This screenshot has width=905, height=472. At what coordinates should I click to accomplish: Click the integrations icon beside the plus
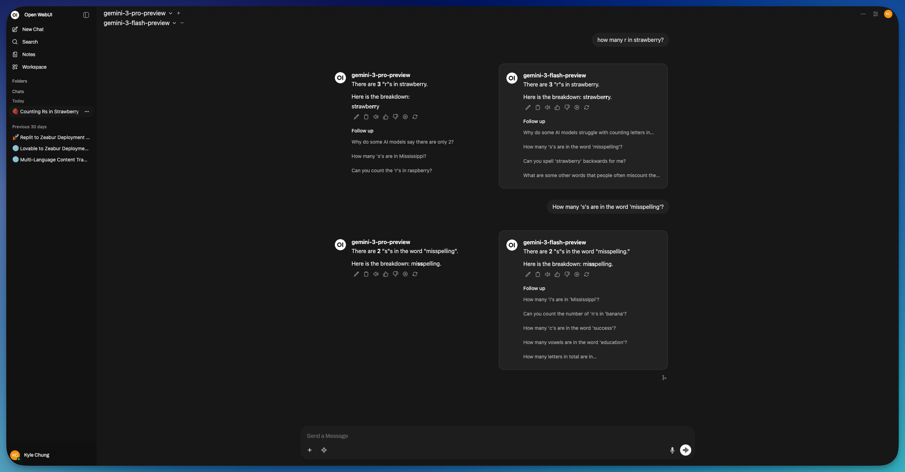pos(324,450)
